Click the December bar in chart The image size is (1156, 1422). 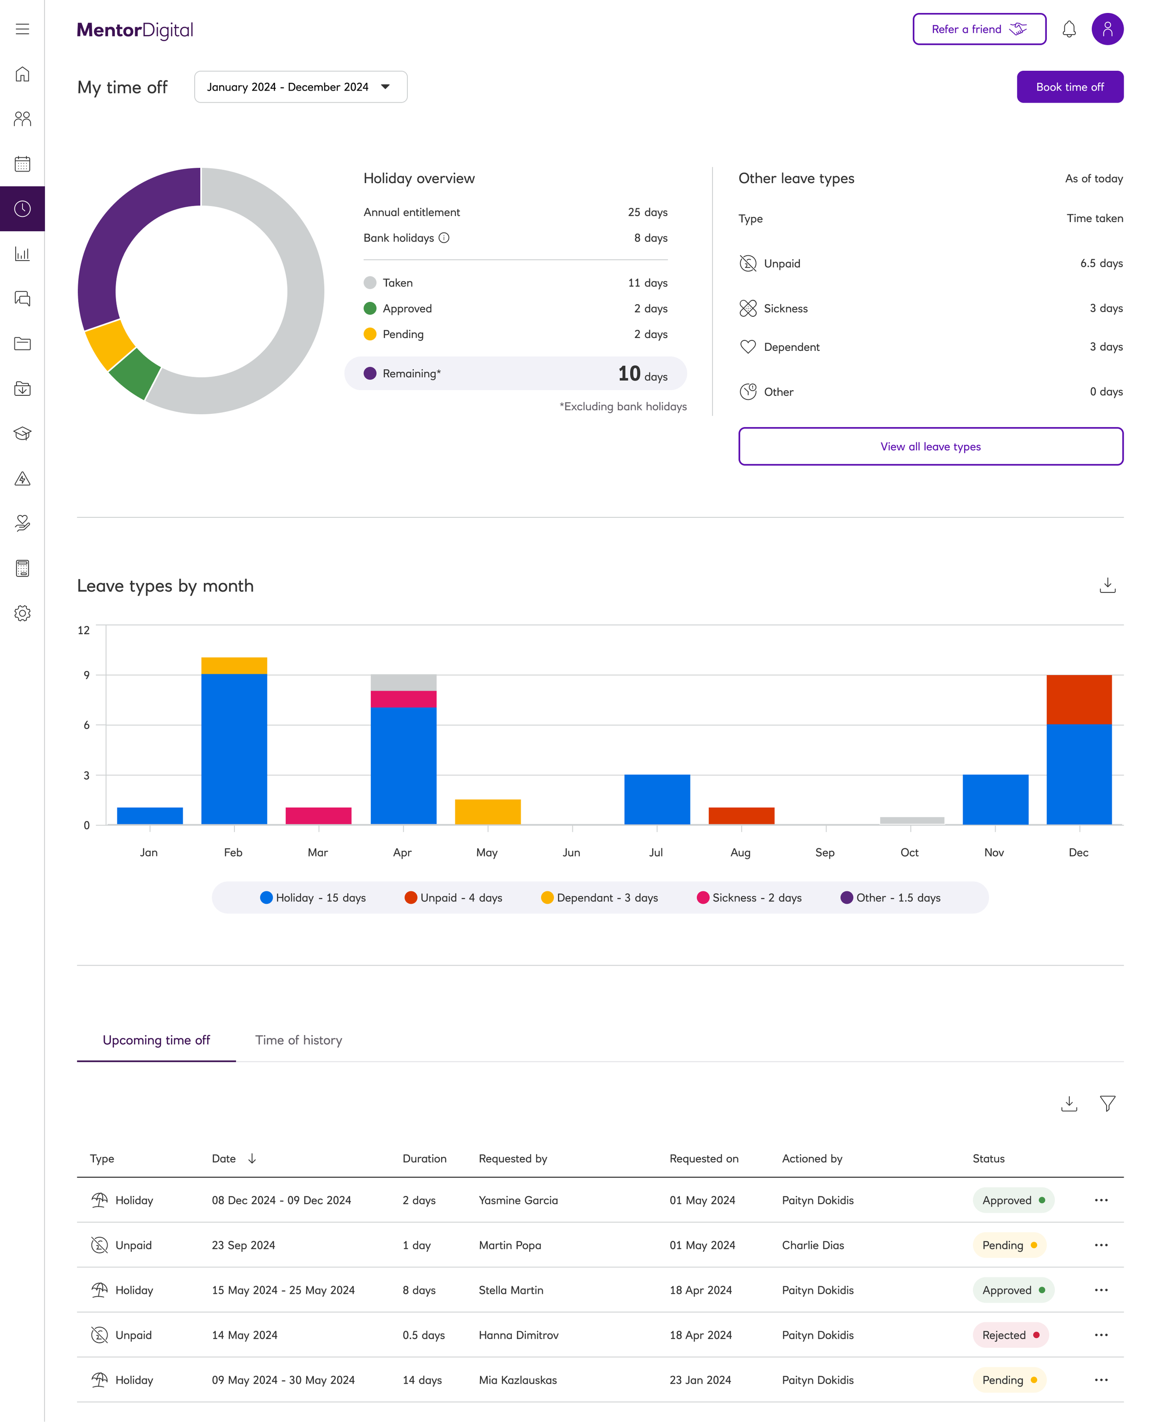[1079, 750]
